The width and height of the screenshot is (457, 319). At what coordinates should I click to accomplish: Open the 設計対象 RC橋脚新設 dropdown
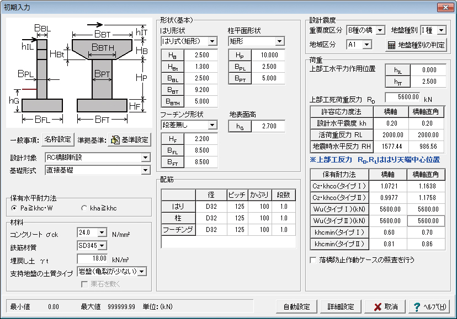(146, 158)
